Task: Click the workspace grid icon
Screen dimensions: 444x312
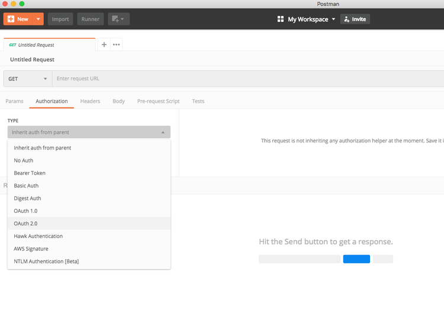Action: tap(281, 19)
